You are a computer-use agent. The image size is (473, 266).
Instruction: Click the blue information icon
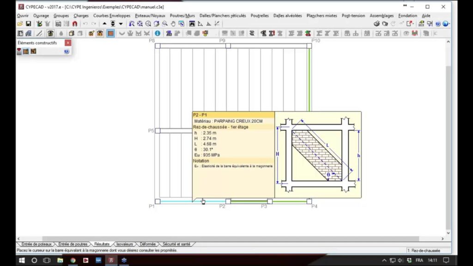158,33
